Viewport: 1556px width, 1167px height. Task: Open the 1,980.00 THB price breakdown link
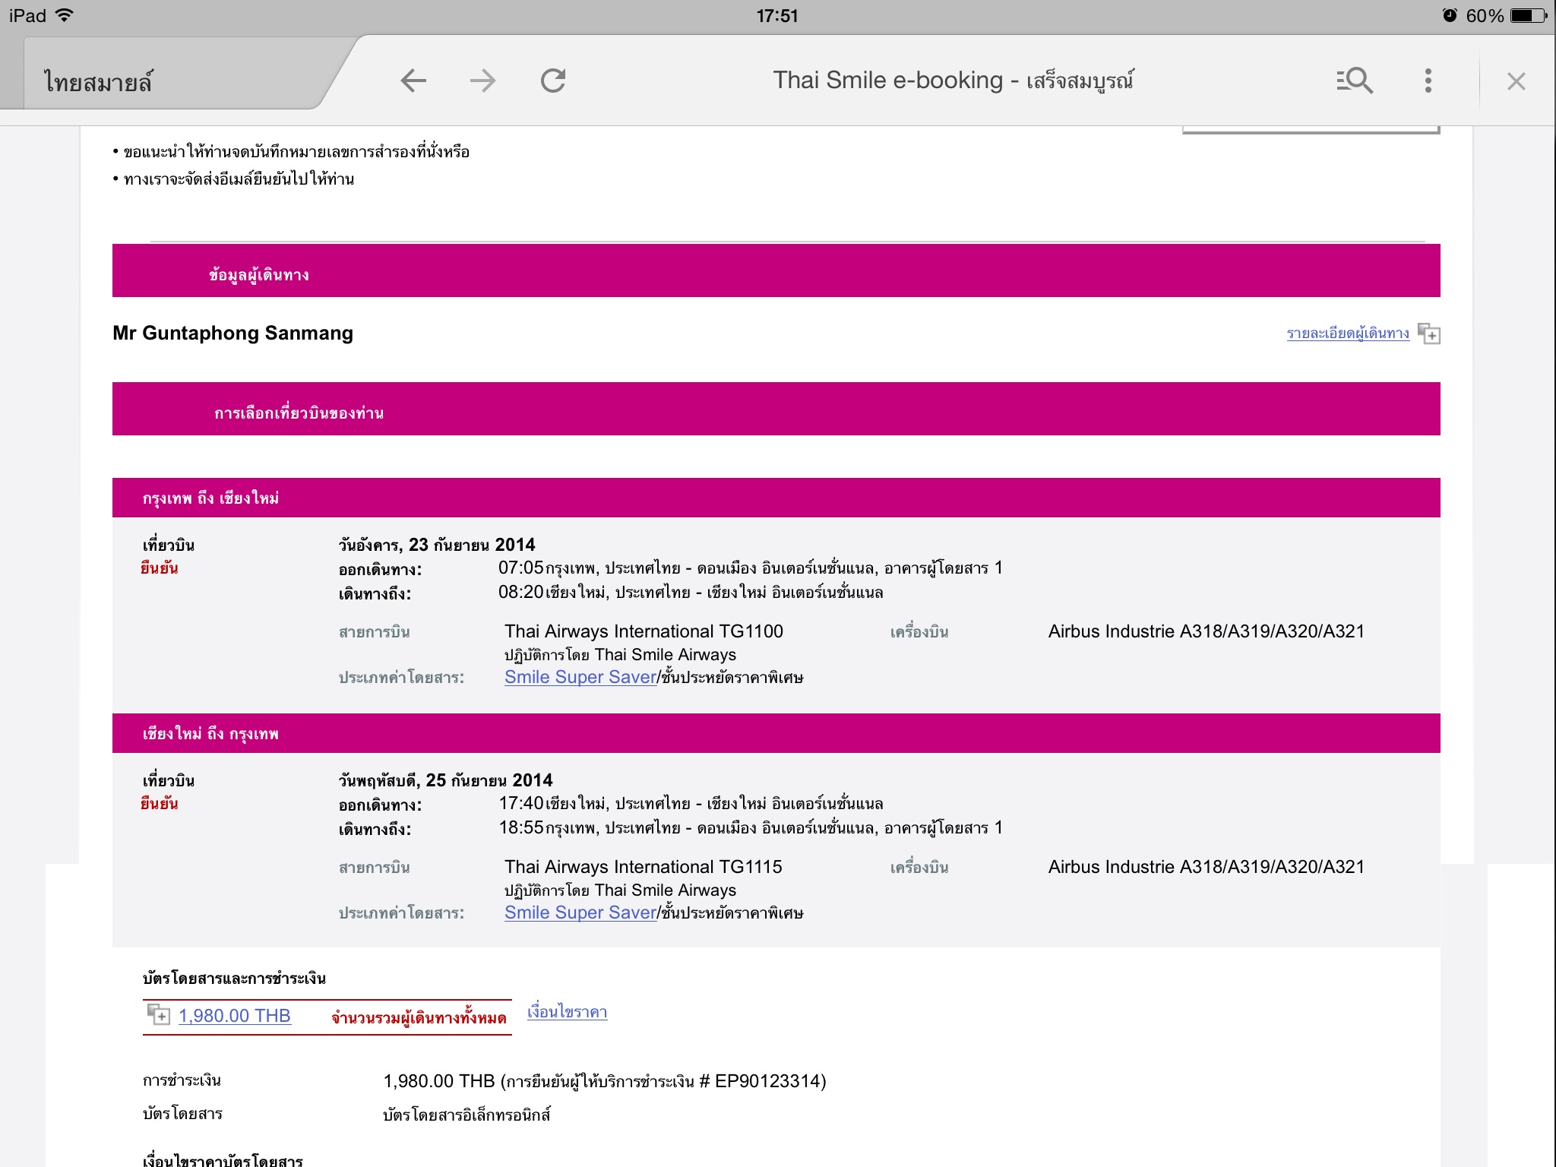[x=235, y=1016]
